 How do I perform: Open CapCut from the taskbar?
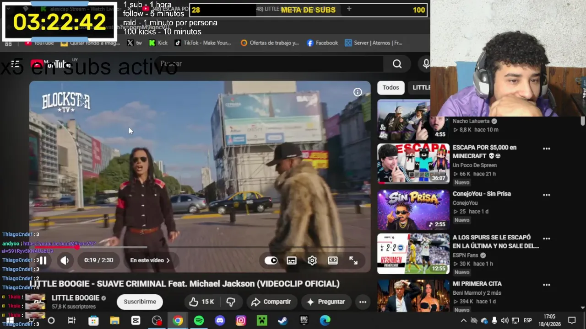click(136, 321)
